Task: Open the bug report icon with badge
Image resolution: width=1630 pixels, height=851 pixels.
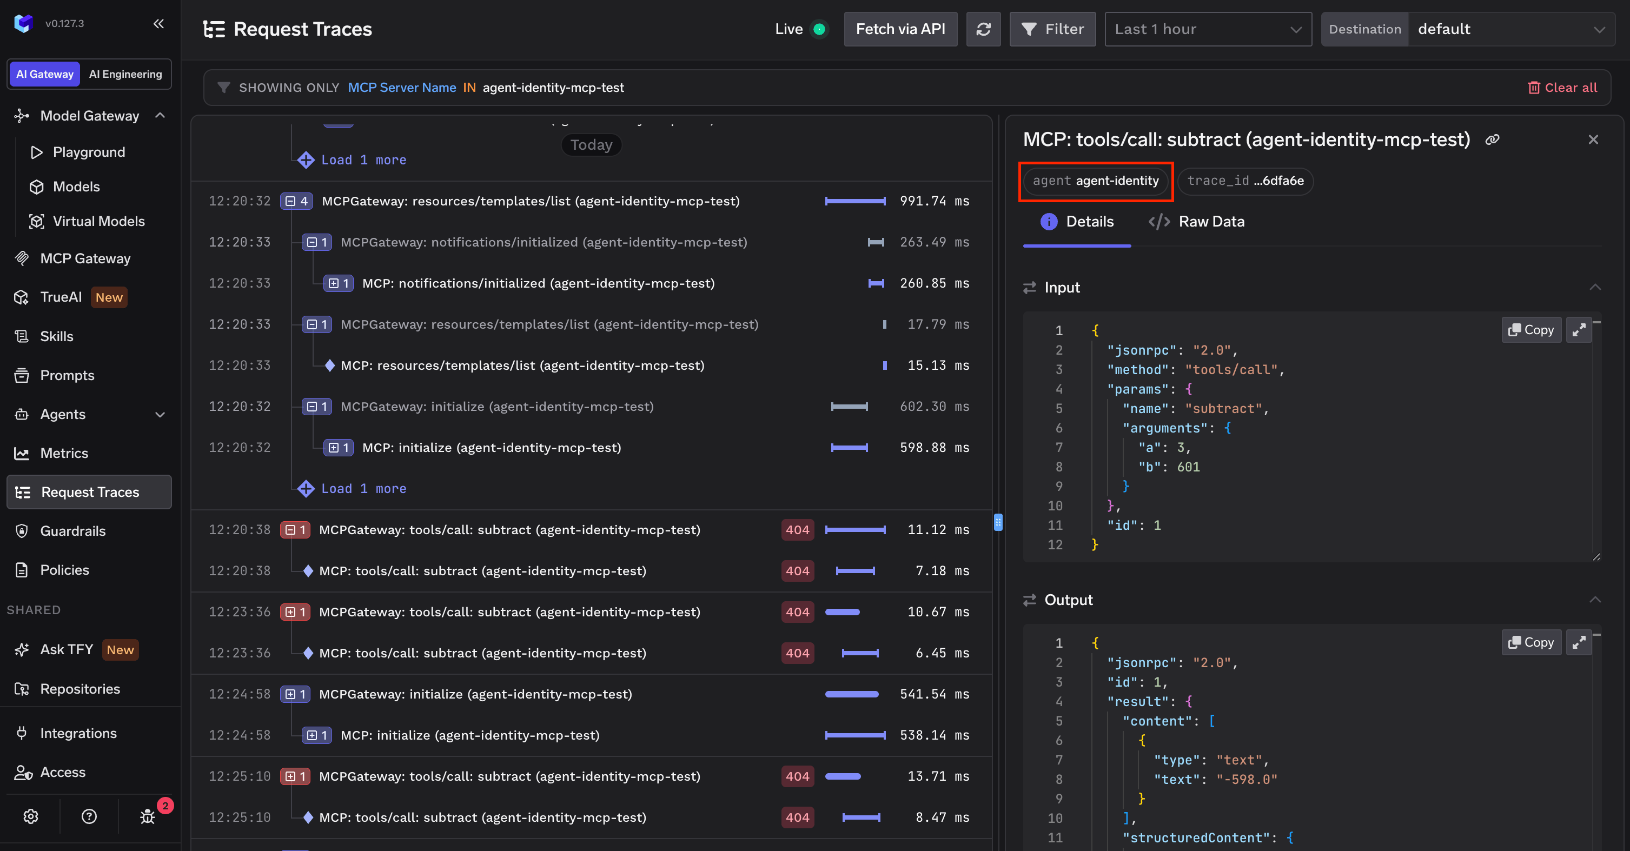Action: (148, 816)
